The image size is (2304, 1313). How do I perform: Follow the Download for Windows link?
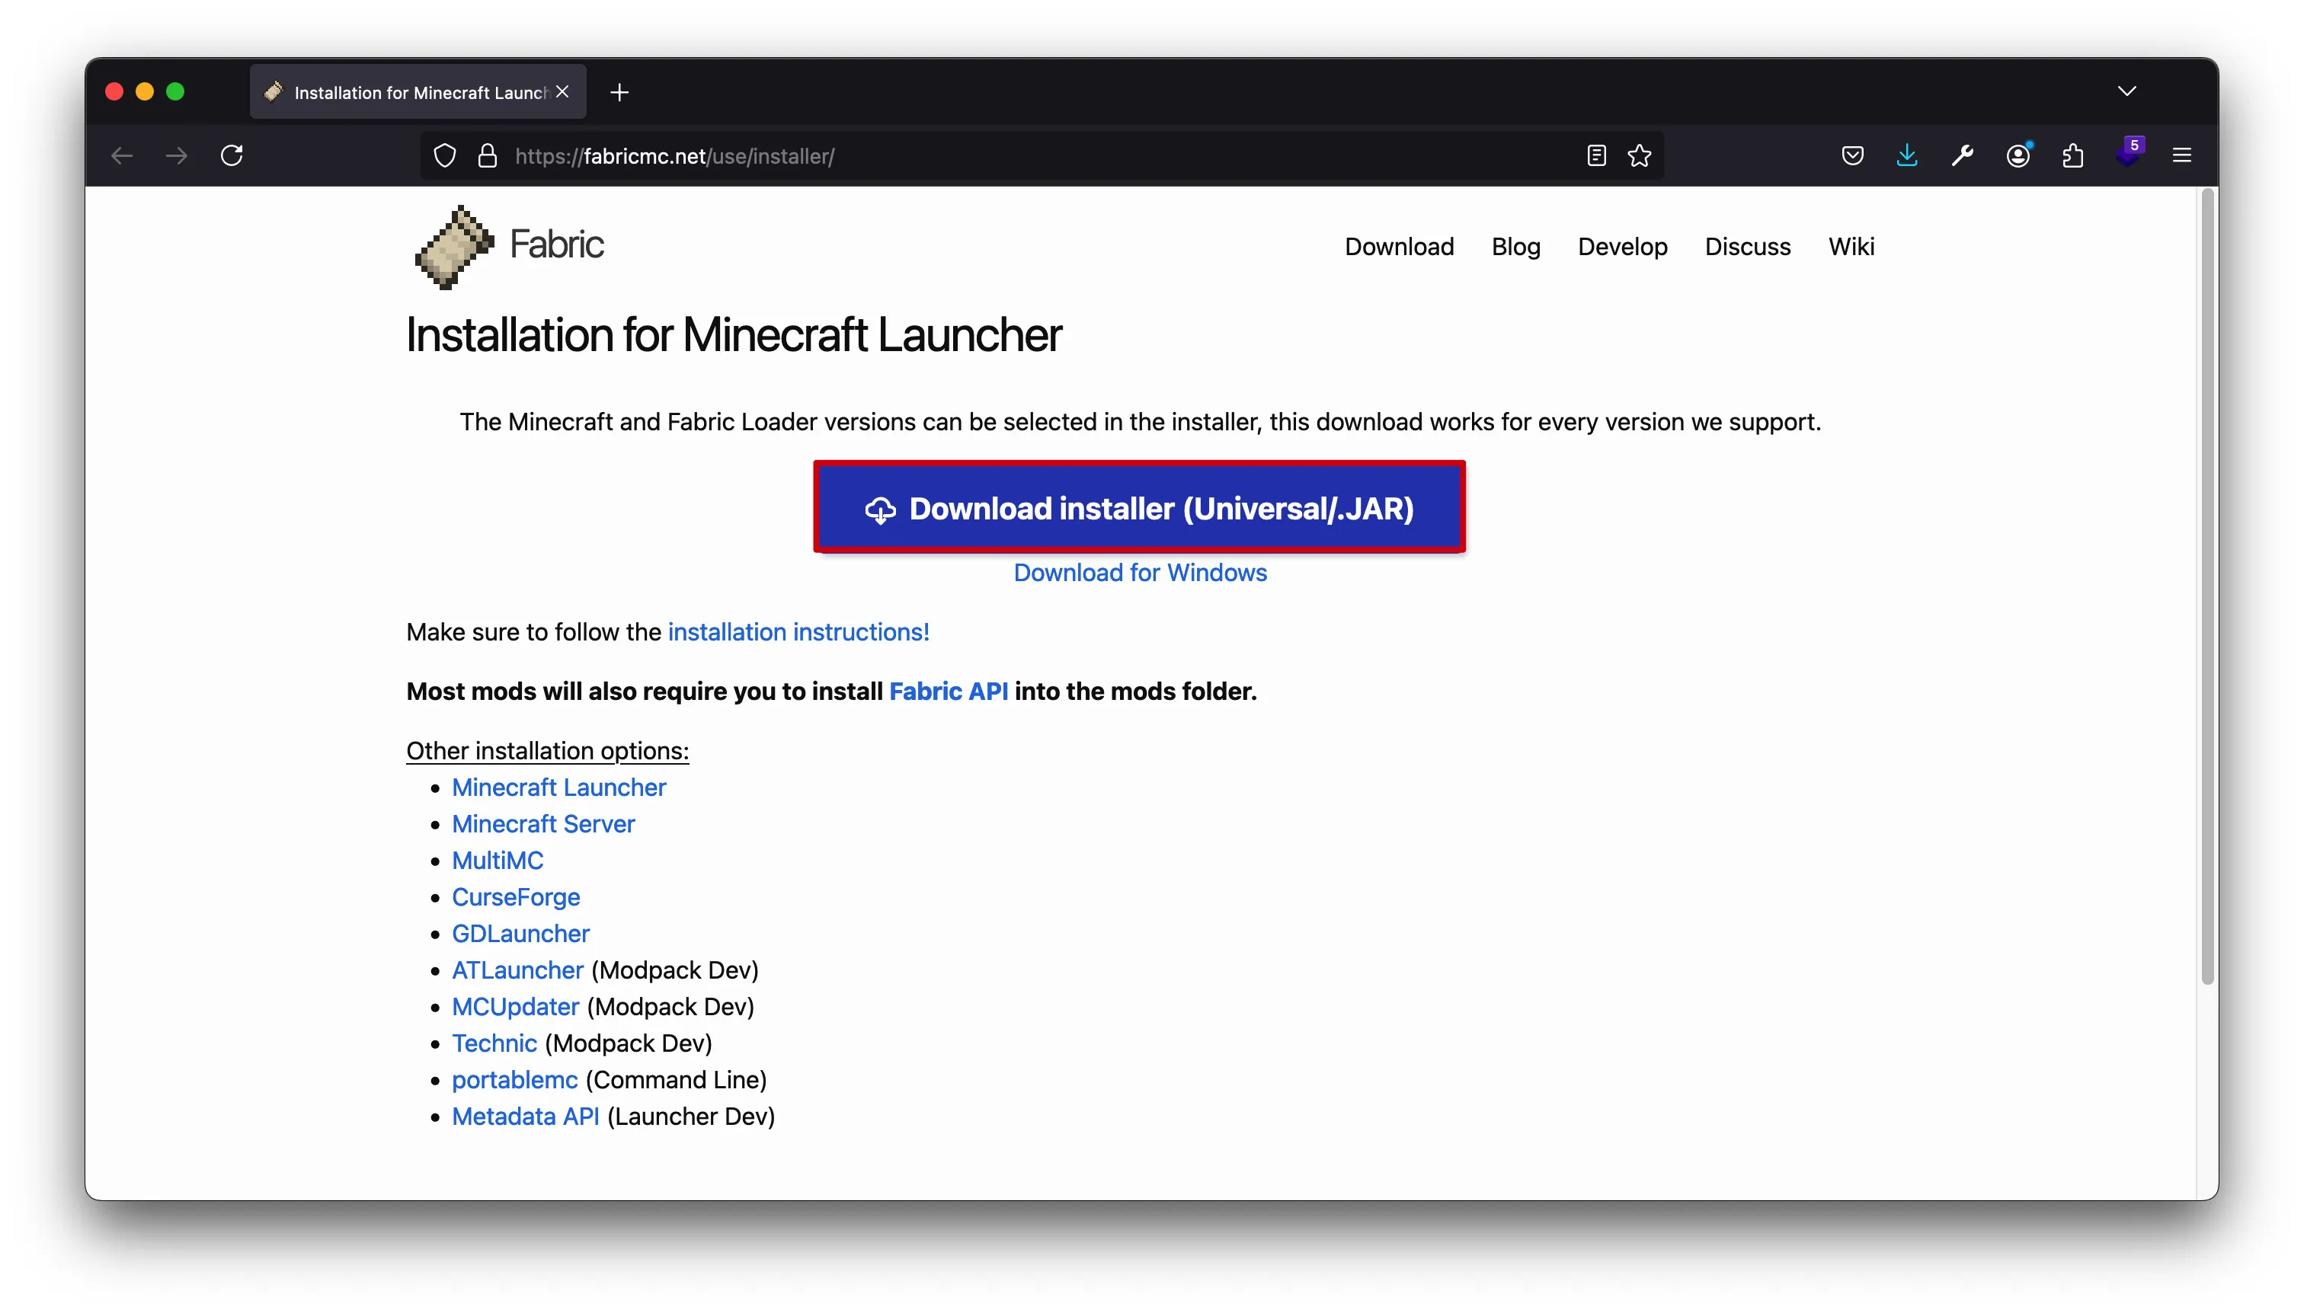point(1139,573)
